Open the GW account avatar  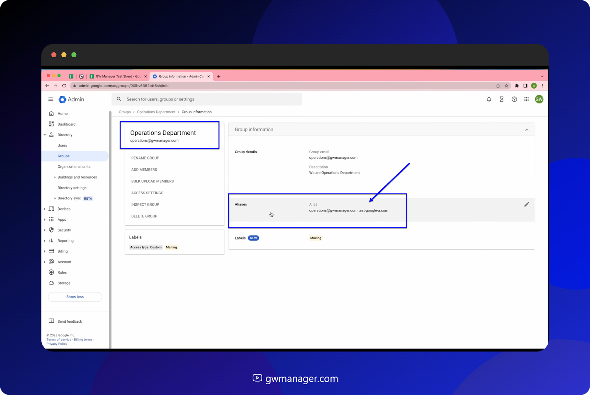pos(539,99)
